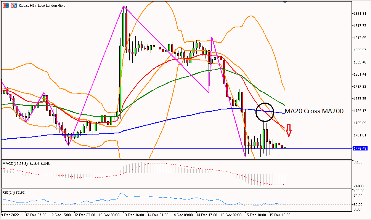
Task: Click the chart shift triangle marker
Action: pyautogui.click(x=285, y=2)
